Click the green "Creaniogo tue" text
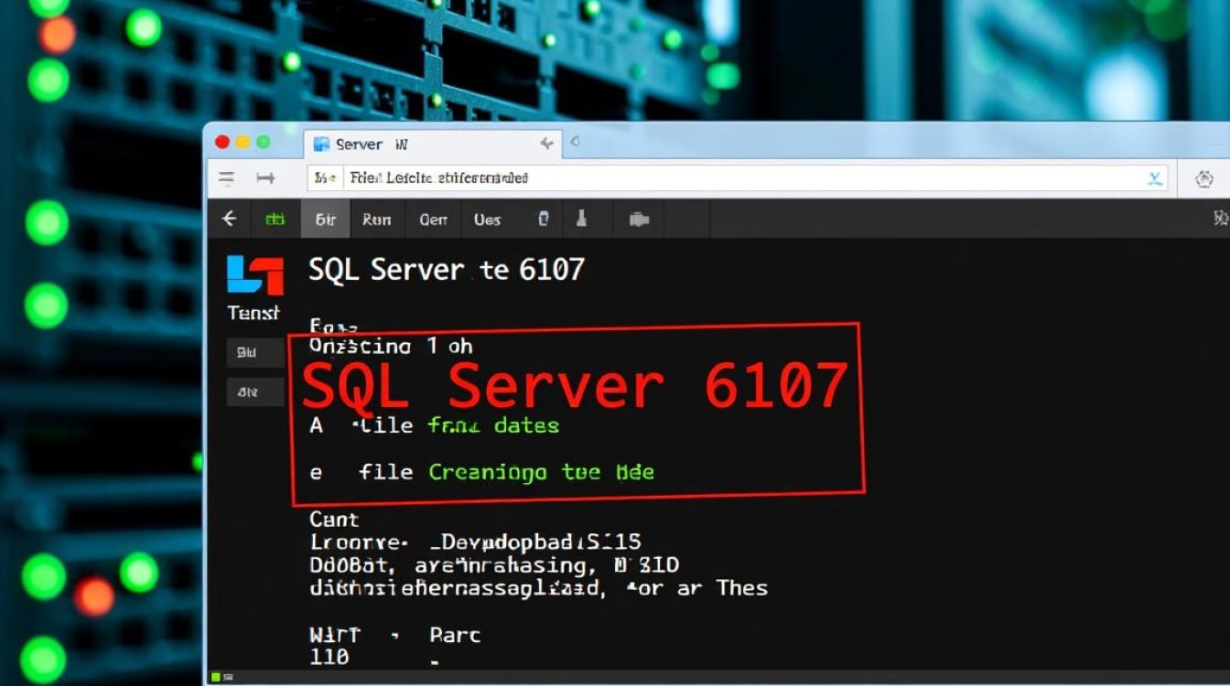 click(x=514, y=473)
